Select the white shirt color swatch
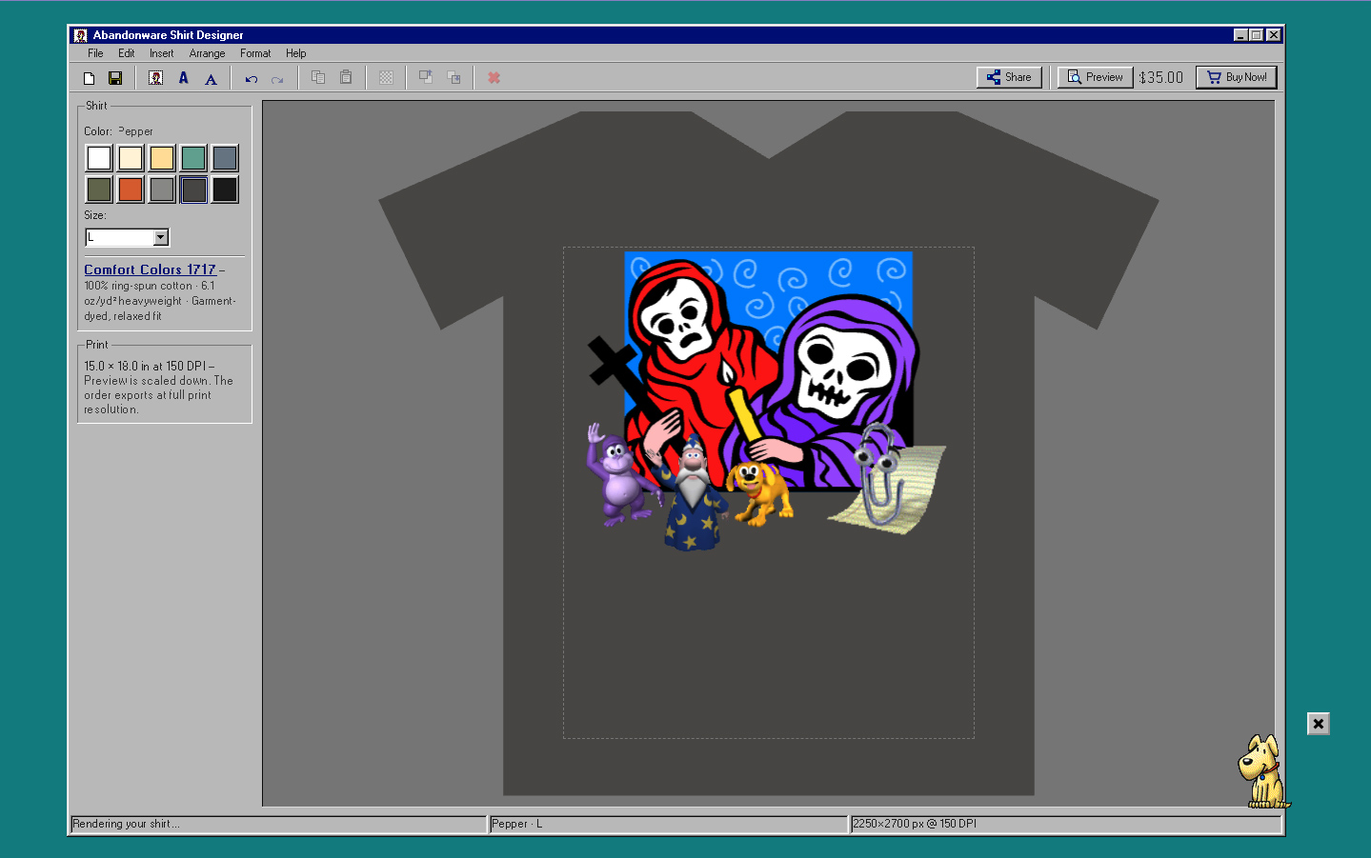The height and width of the screenshot is (858, 1371). 99,158
